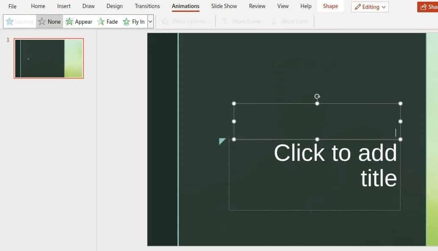Open the File menu

coord(12,6)
